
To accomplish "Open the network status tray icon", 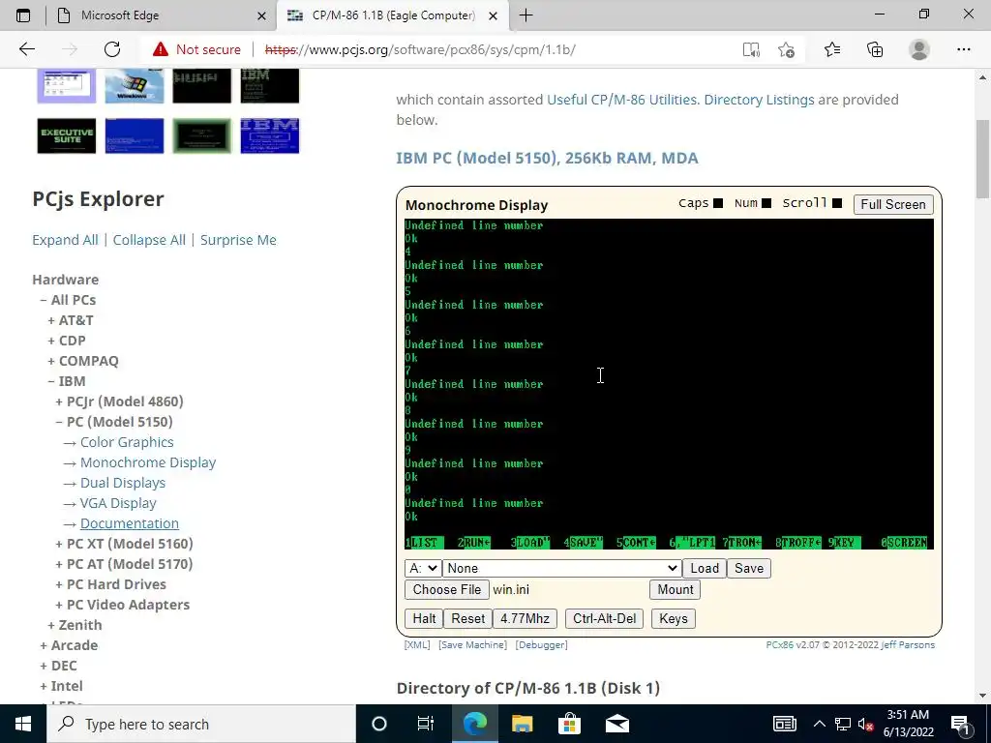I will click(x=843, y=724).
